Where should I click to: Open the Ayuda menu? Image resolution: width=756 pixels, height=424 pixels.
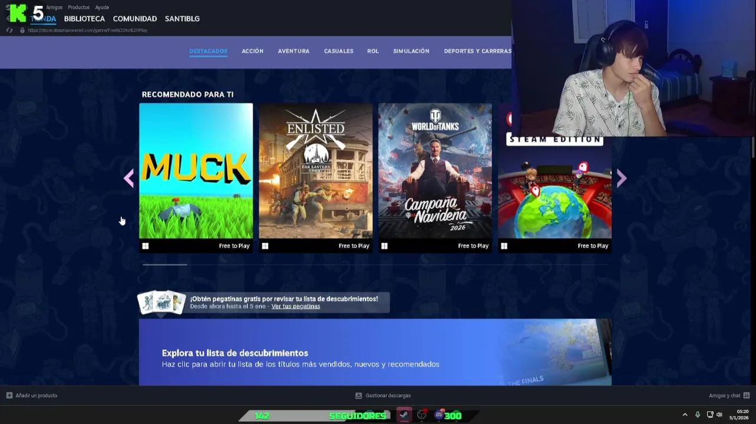pyautogui.click(x=102, y=8)
